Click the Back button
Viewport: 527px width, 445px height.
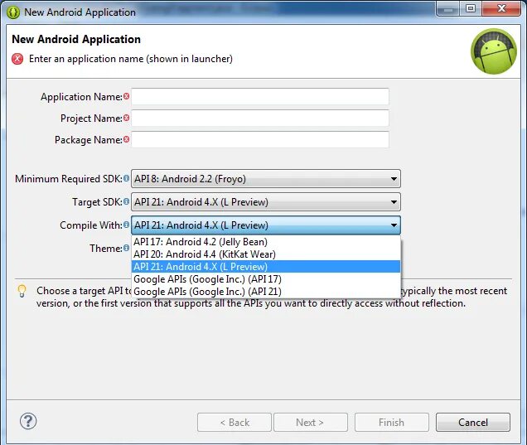(x=234, y=423)
